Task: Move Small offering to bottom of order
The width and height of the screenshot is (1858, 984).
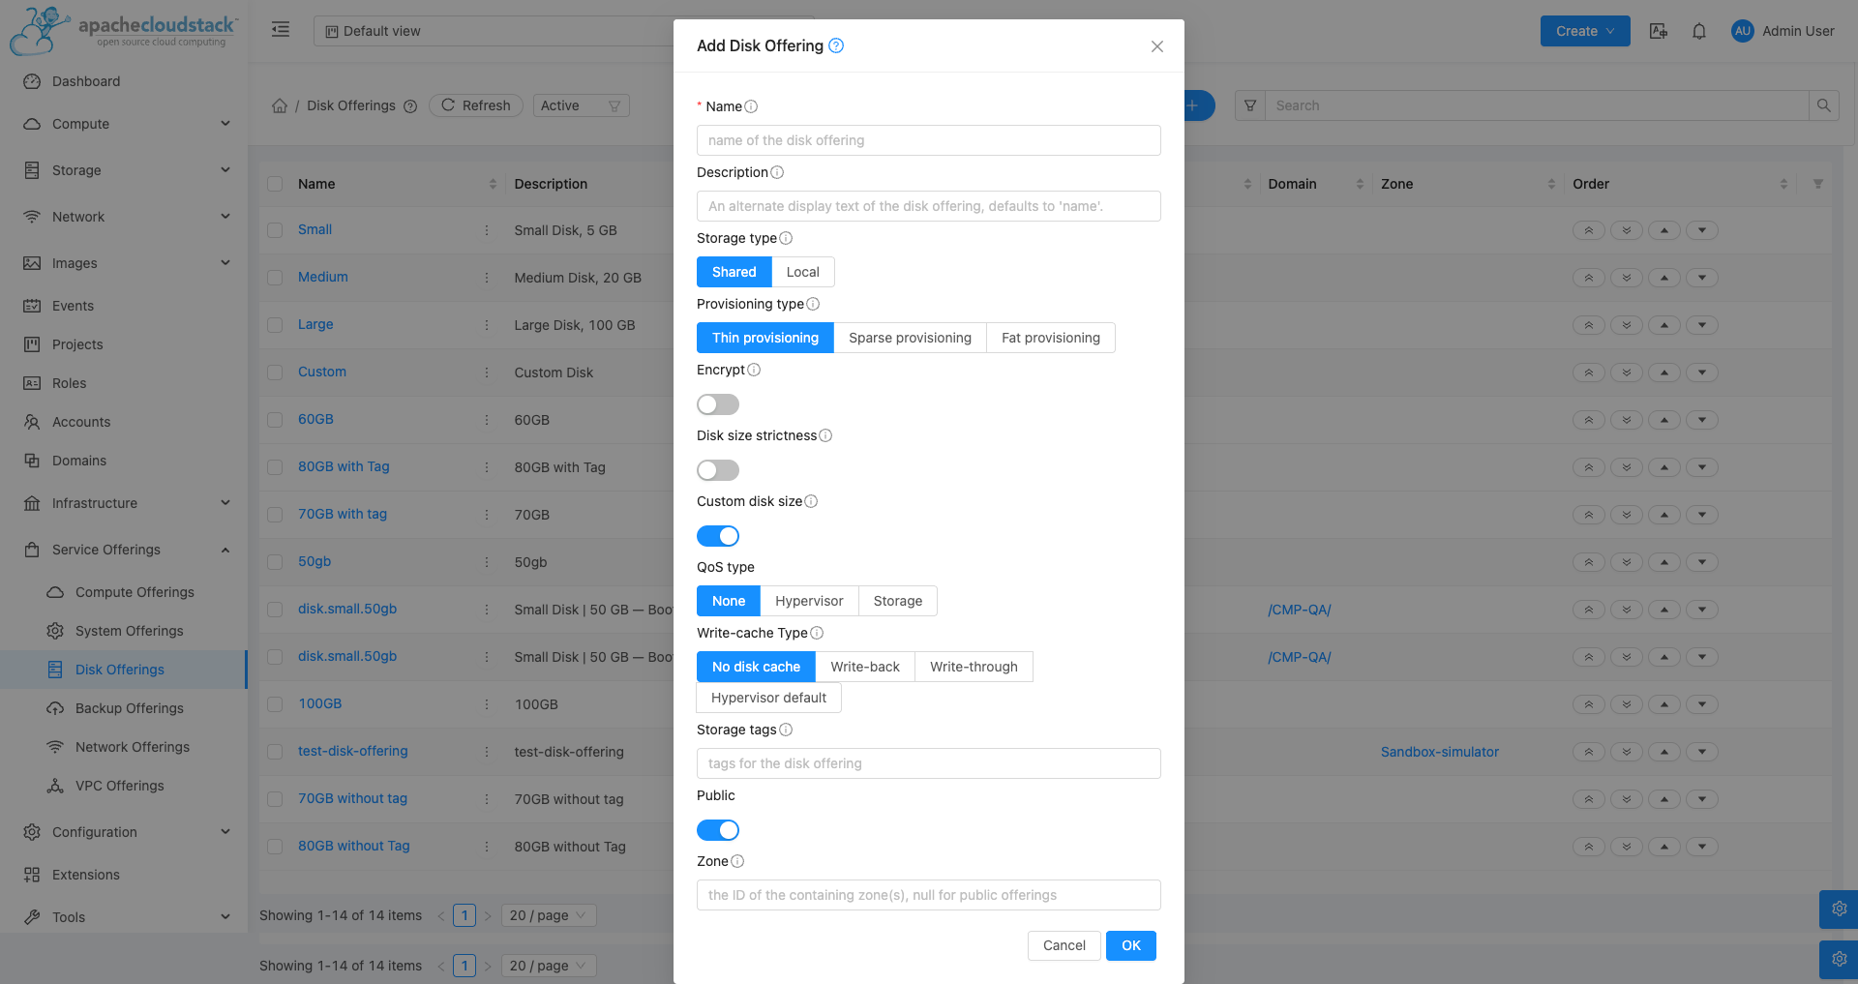Action: point(1627,230)
